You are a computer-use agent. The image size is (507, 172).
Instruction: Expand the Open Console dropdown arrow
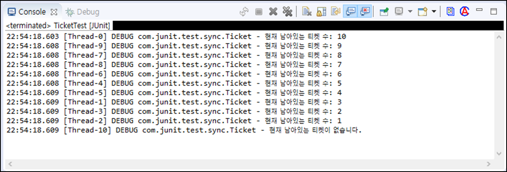(x=434, y=12)
